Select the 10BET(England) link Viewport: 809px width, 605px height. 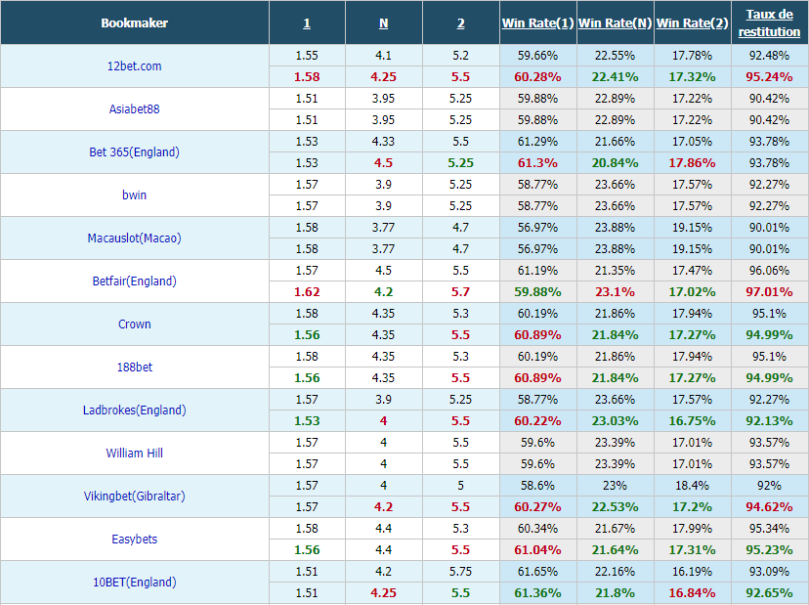(x=134, y=583)
